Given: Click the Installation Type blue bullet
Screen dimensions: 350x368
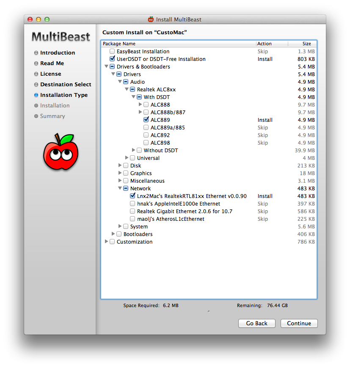Looking at the screenshot, I should (36, 95).
